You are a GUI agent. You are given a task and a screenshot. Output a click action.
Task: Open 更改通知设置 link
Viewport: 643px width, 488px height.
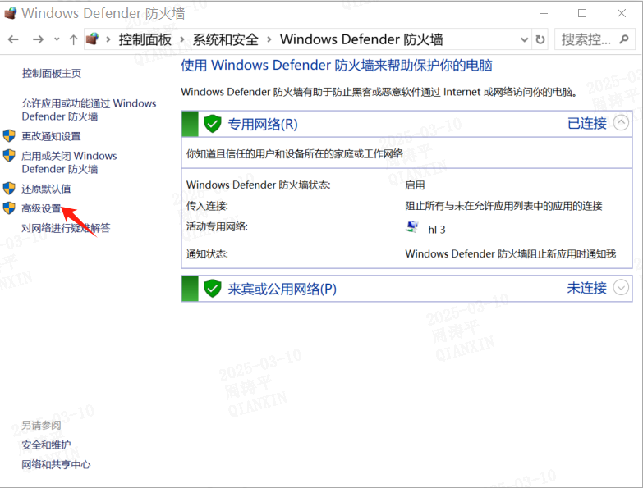pos(51,136)
